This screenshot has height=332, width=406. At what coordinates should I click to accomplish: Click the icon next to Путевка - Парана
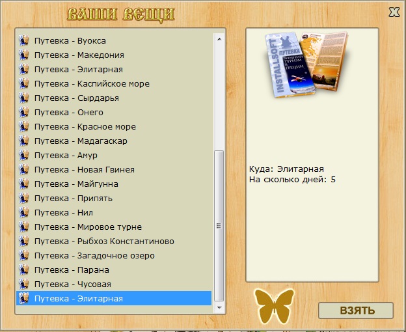click(x=24, y=270)
